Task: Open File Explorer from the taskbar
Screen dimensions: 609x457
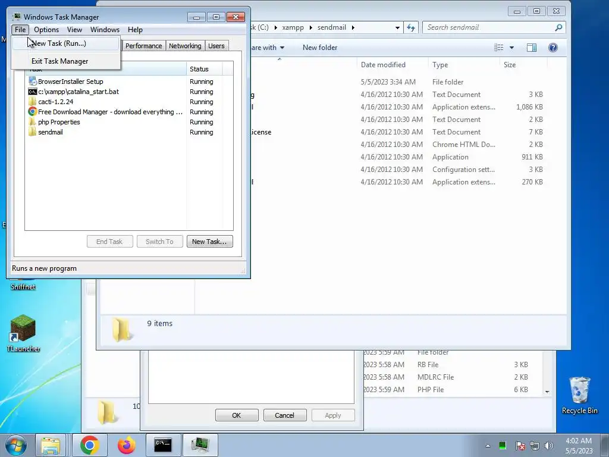Action: point(51,445)
